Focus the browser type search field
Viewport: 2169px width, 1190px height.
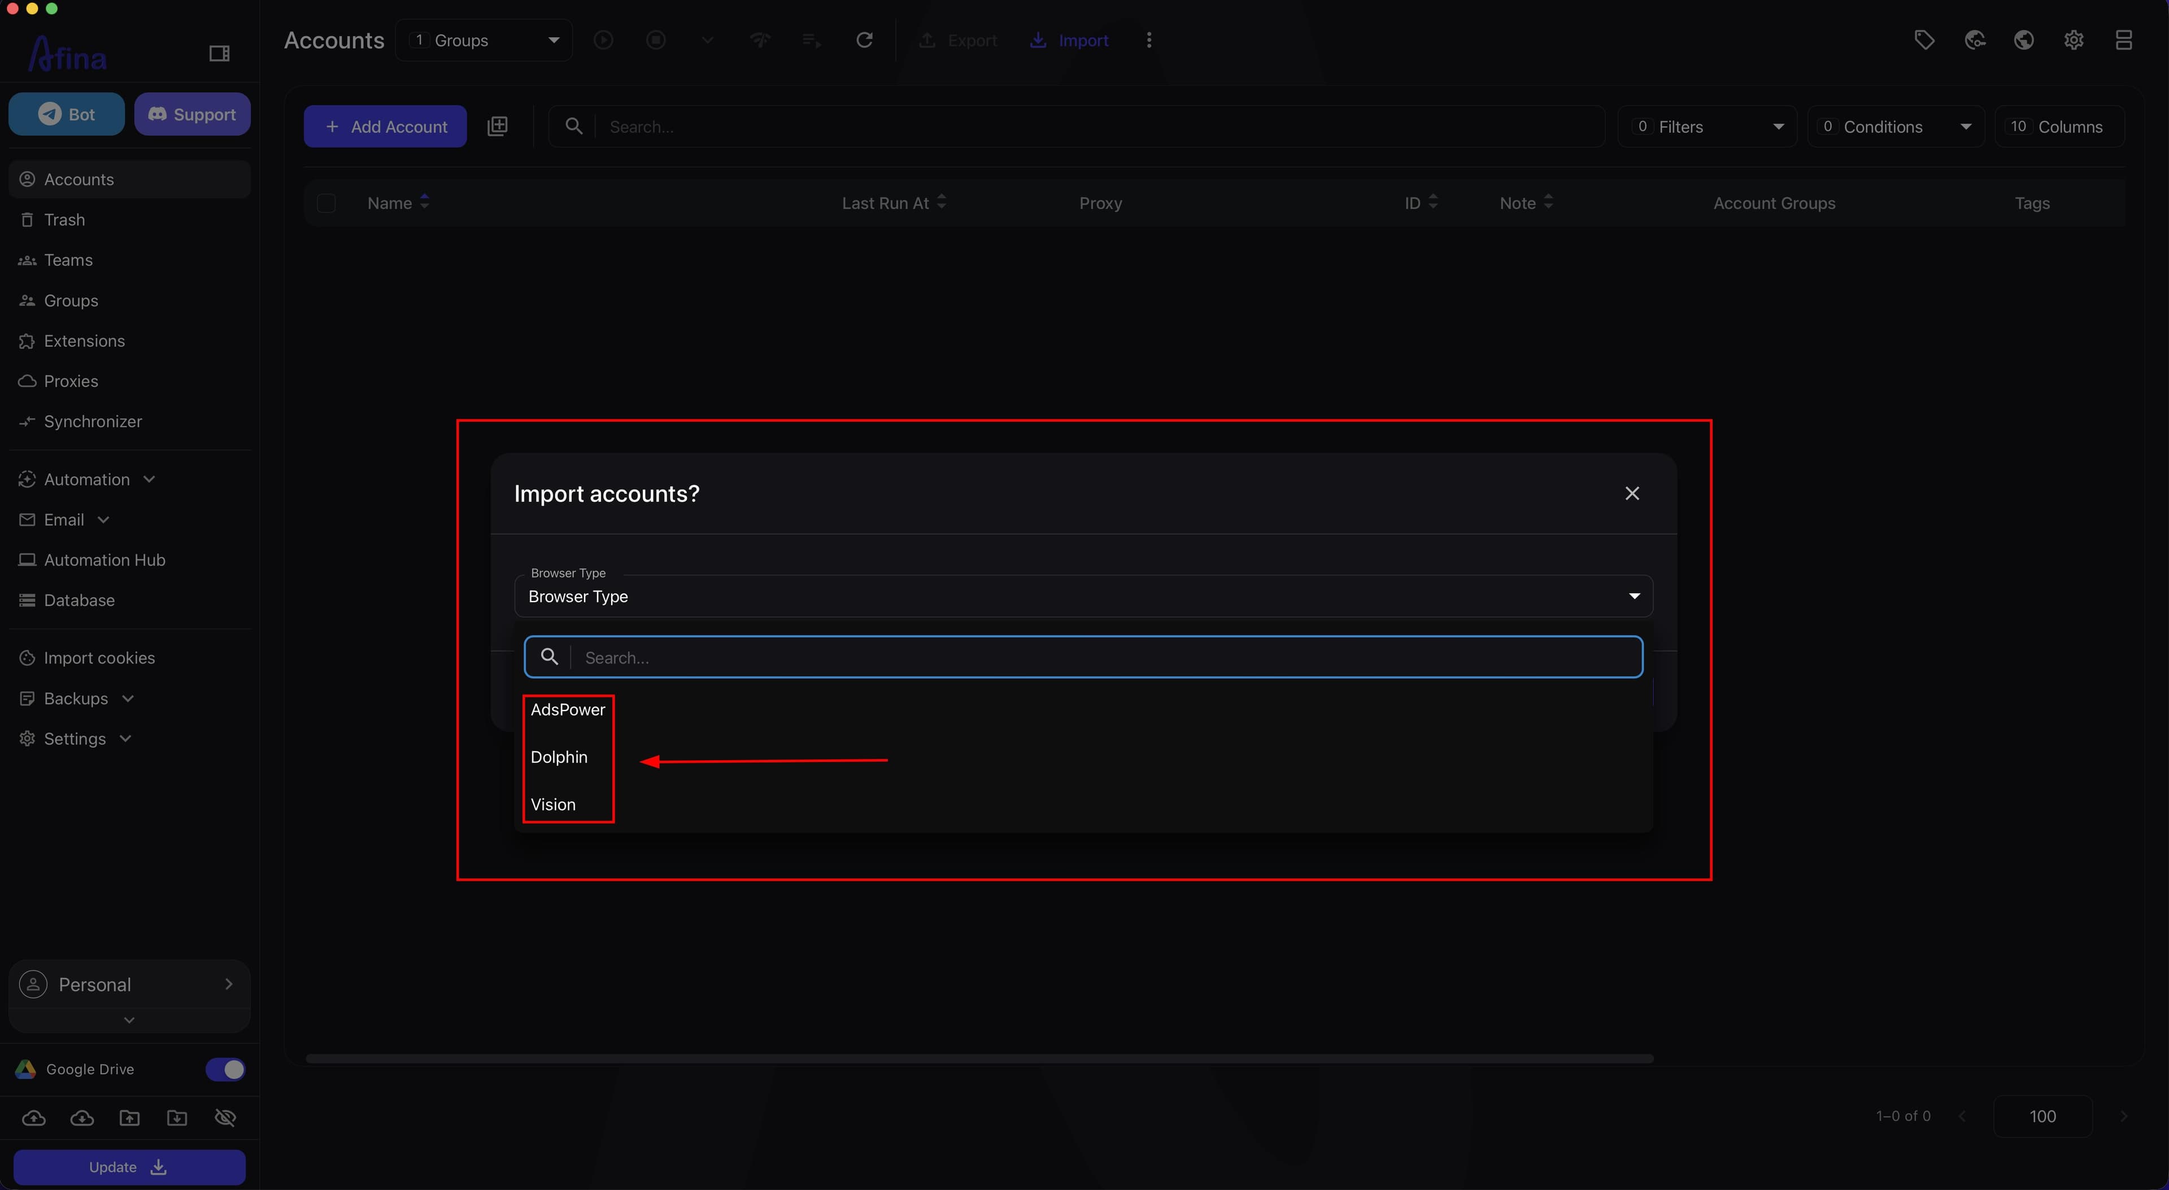pyautogui.click(x=1084, y=657)
